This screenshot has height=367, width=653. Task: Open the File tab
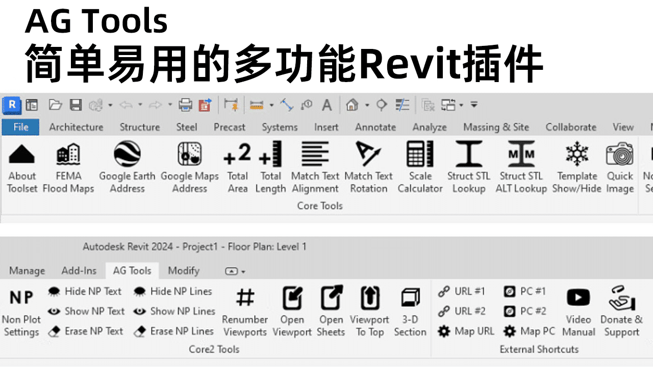coord(21,127)
